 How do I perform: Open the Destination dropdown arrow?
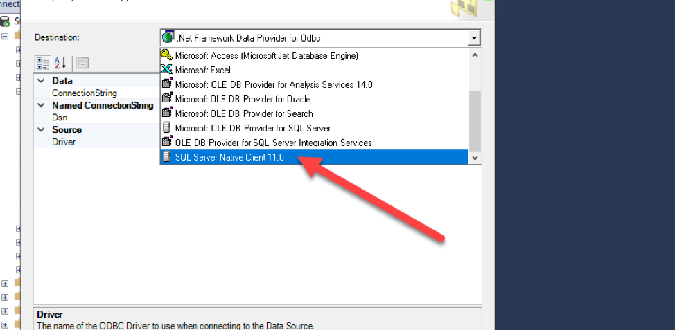[473, 38]
